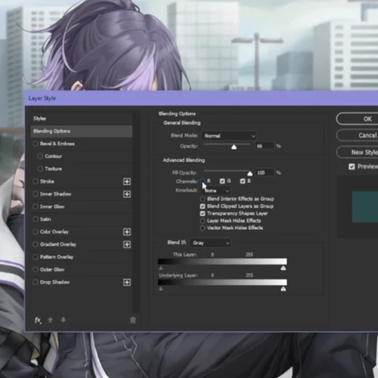Screen dimensions: 378x378
Task: Add another Stroke effect with plus icon
Action: click(127, 181)
